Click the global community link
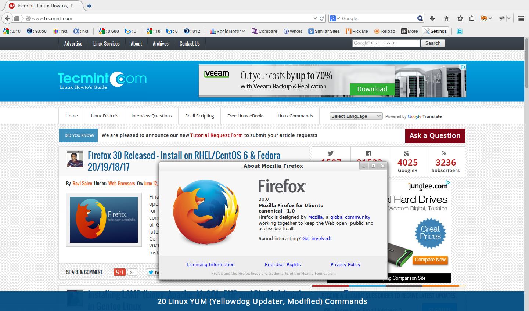This screenshot has width=529, height=311. 350,217
